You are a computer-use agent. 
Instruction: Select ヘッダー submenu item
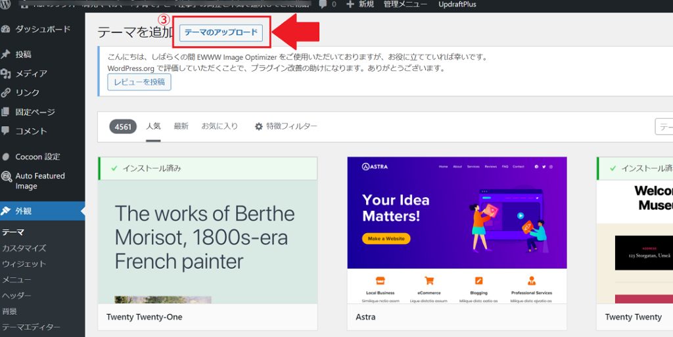click(16, 296)
